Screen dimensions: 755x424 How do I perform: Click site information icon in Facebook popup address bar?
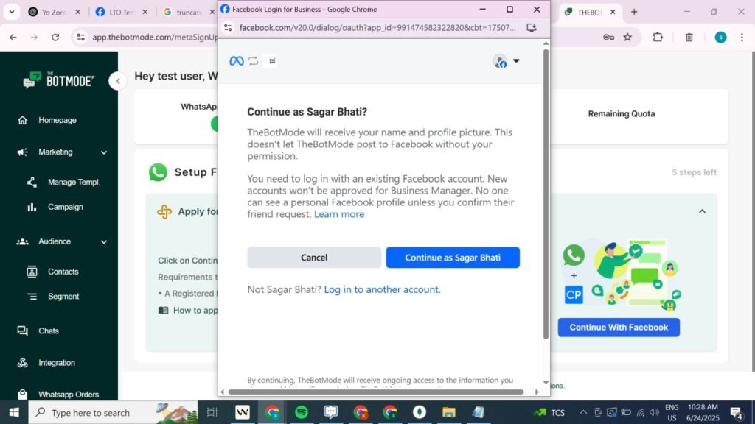coord(229,28)
